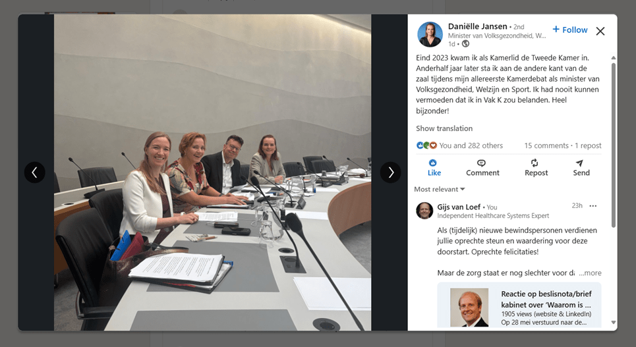View the 15 comments count
The height and width of the screenshot is (347, 636).
(546, 146)
